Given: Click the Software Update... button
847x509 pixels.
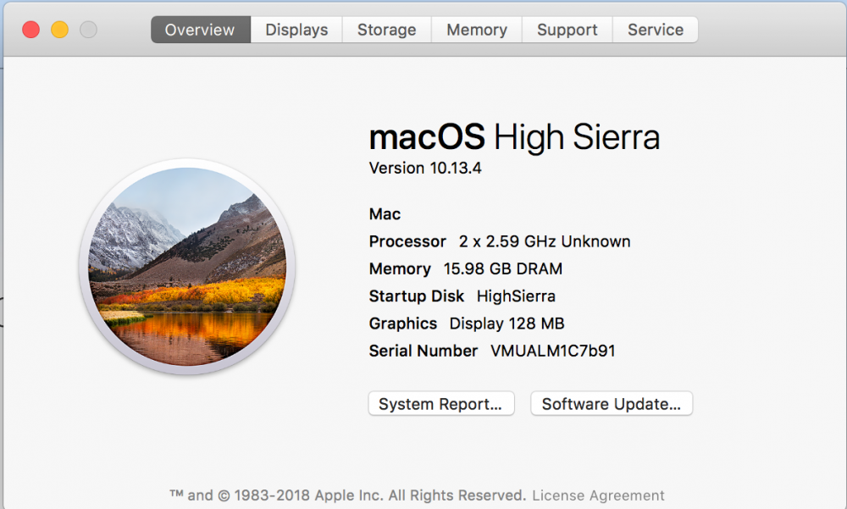Looking at the screenshot, I should tap(612, 404).
